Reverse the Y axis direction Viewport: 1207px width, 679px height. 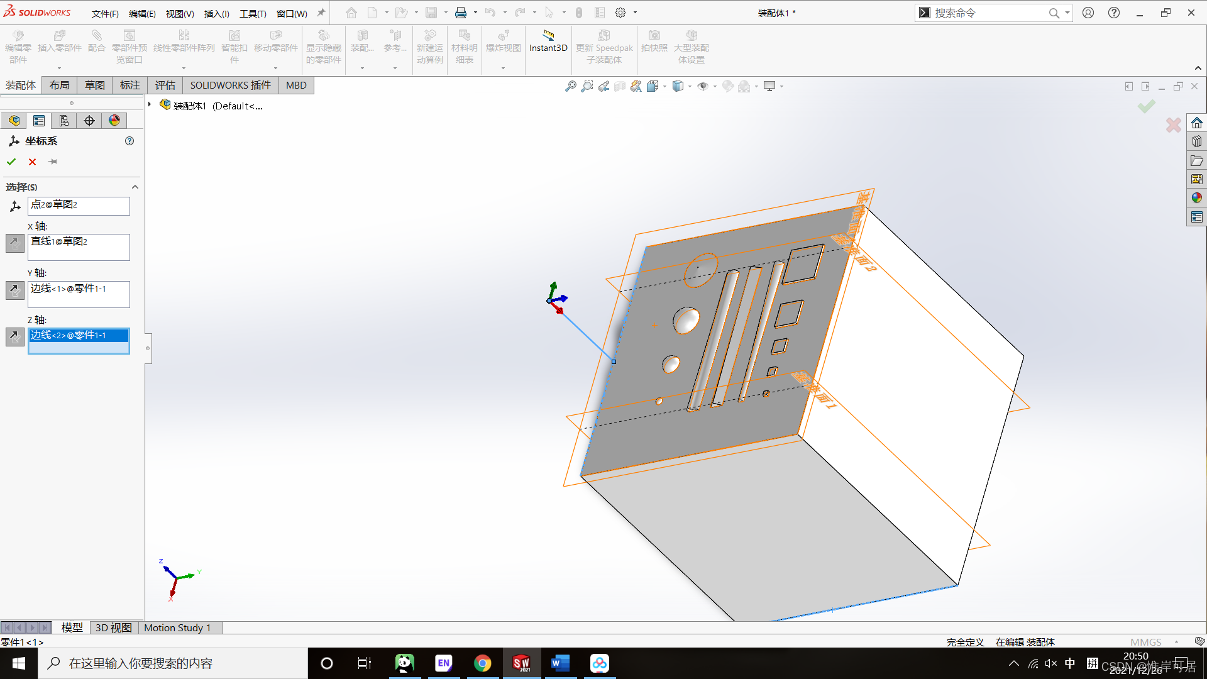coord(14,290)
